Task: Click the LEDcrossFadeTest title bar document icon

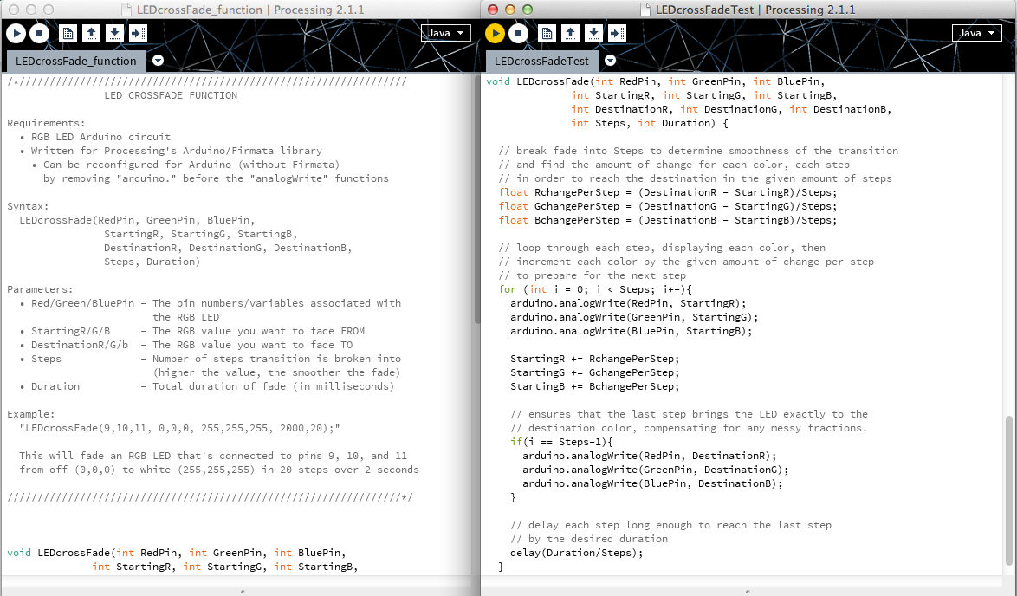Action: click(x=645, y=10)
